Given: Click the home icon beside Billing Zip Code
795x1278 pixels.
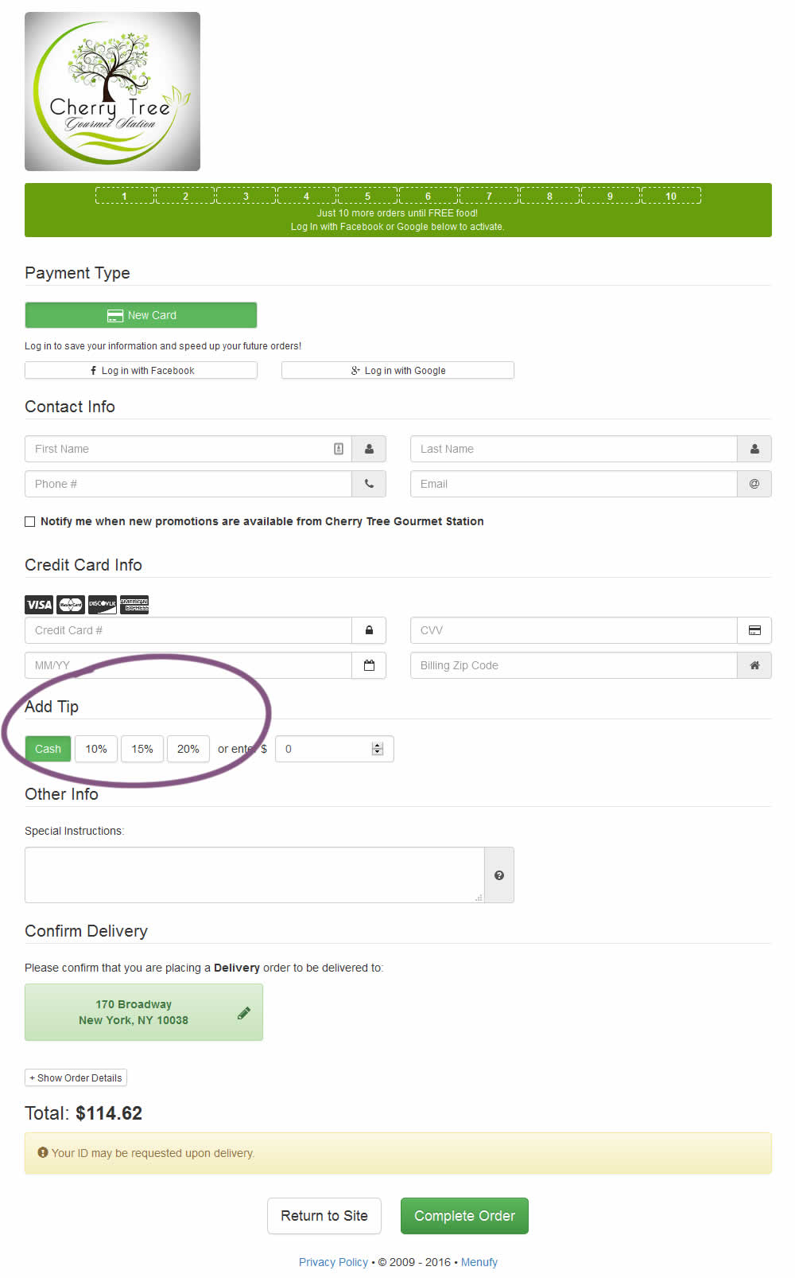Looking at the screenshot, I should (754, 665).
